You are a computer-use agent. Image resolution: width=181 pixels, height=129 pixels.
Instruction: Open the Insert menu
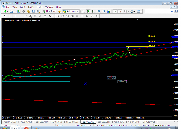(x=22, y=7)
